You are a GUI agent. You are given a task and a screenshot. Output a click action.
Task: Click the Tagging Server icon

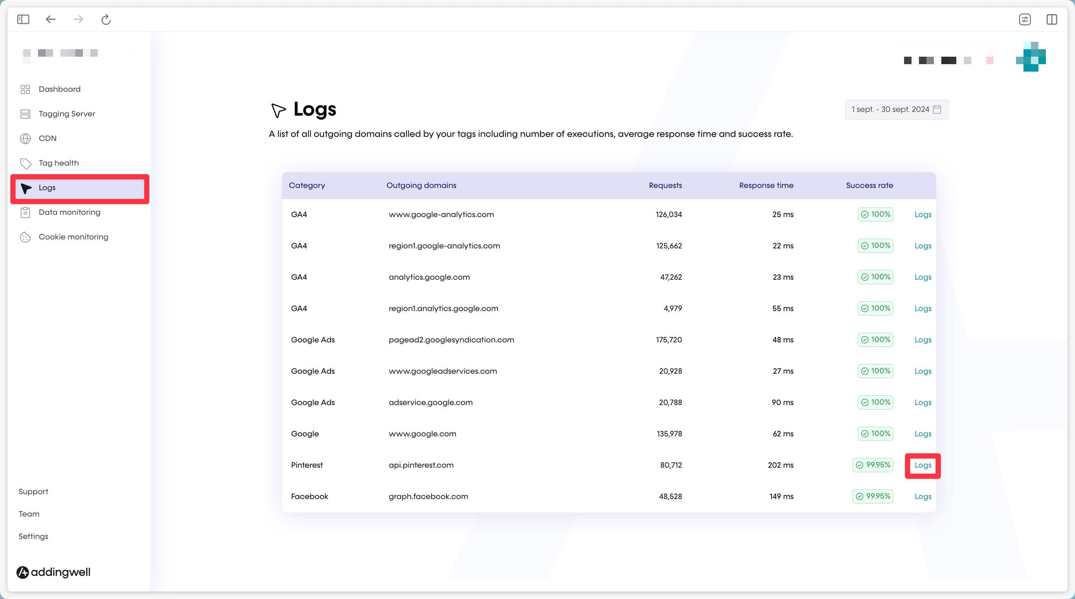pos(25,114)
